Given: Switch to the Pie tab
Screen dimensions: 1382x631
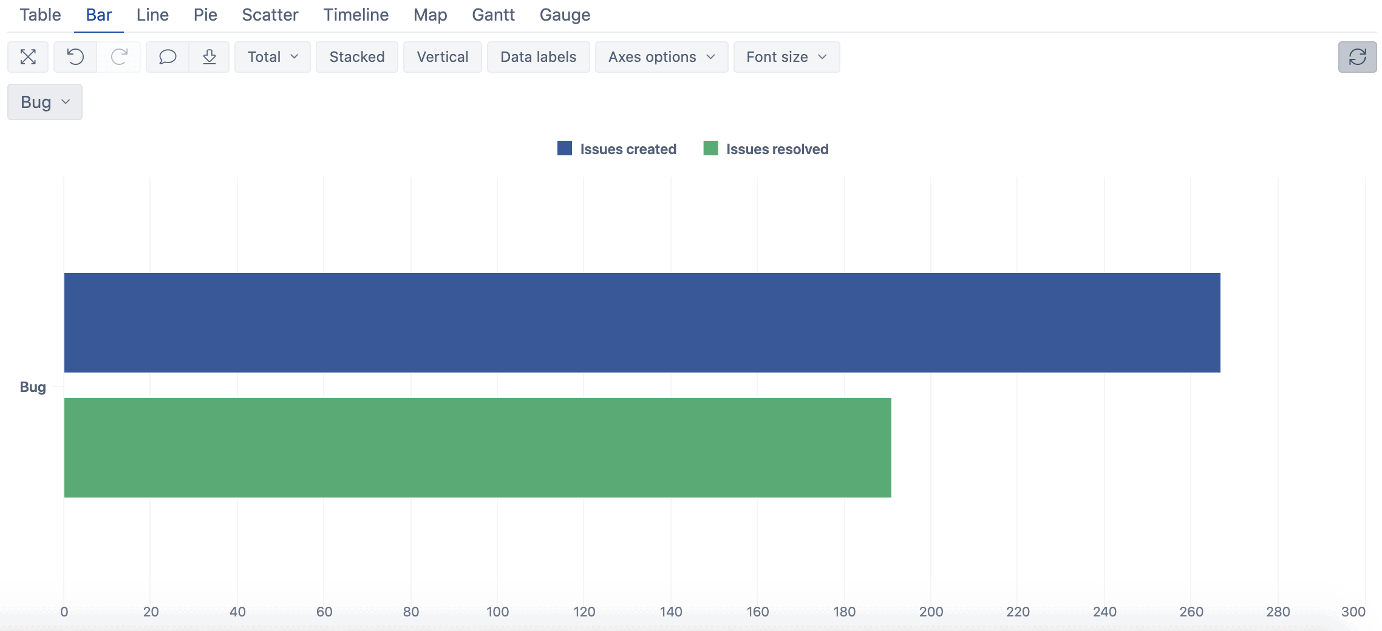Looking at the screenshot, I should [x=205, y=15].
